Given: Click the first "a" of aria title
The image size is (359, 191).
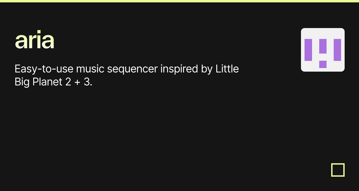Looking at the screenshot, I should click(x=21, y=42).
